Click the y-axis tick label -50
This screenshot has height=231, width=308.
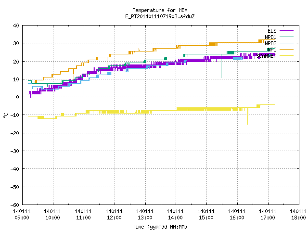point(15,187)
